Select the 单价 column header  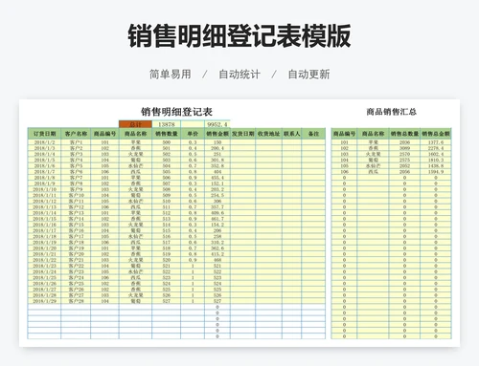193,134
